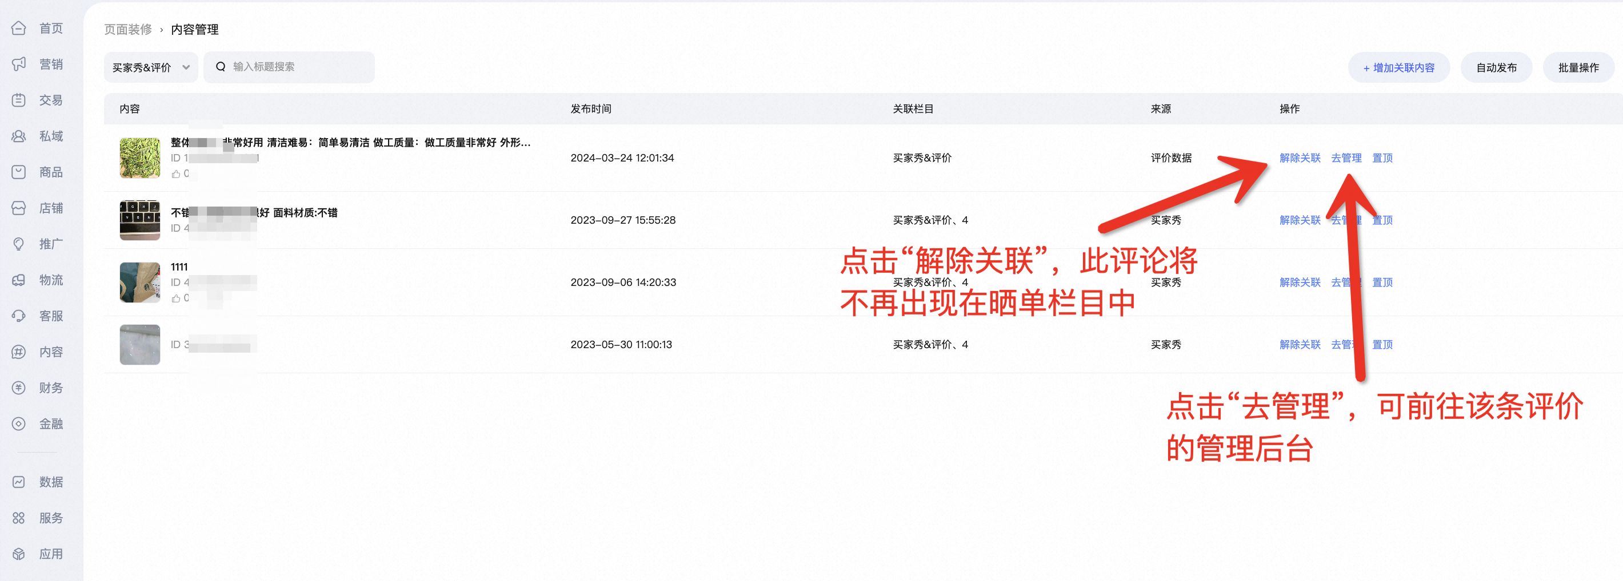1623x581 pixels.
Task: Click 内容管理 breadcrumb text
Action: (x=195, y=30)
